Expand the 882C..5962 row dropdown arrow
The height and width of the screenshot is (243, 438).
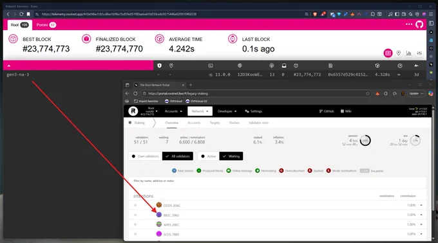point(421,215)
